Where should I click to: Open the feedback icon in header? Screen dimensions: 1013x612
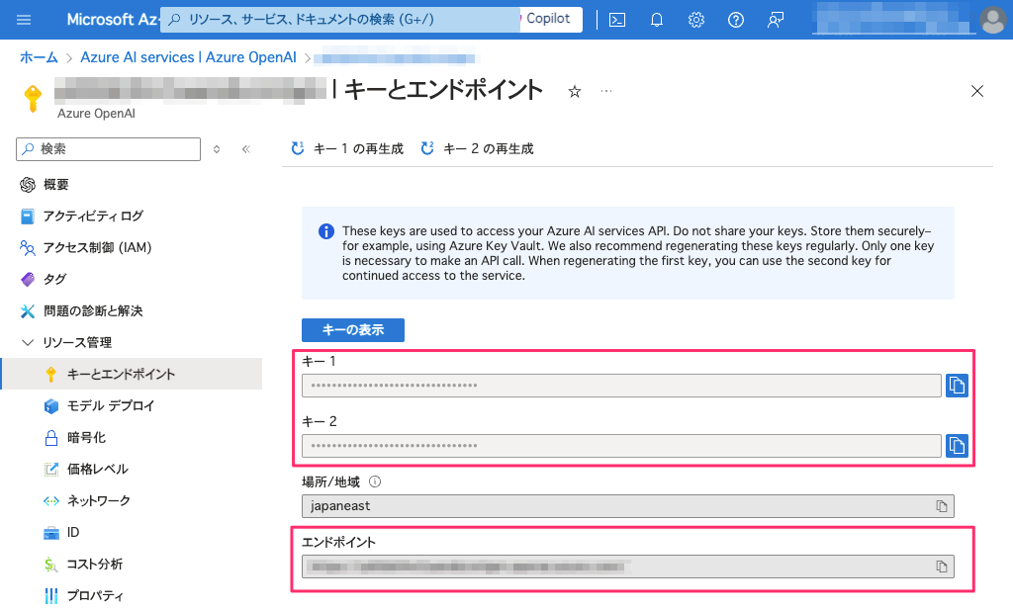click(776, 20)
